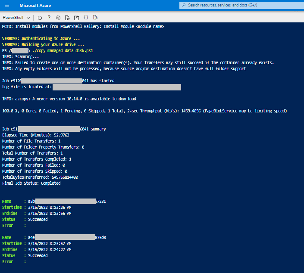Click the "Number of Transfers Skipped: 0" line
The image size is (304, 273).
(34, 171)
